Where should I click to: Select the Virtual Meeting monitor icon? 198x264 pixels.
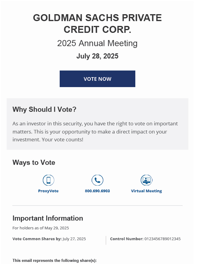(x=146, y=180)
